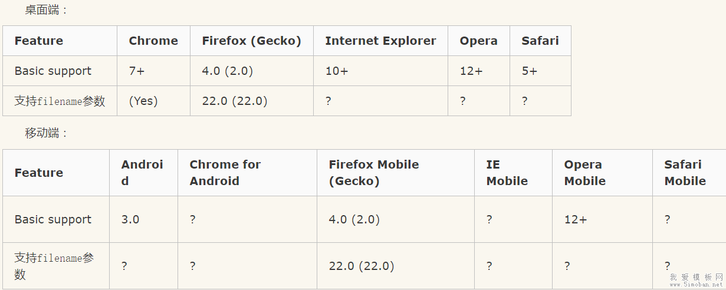
Task: Click the desktop Opera column header
Action: [x=478, y=41]
